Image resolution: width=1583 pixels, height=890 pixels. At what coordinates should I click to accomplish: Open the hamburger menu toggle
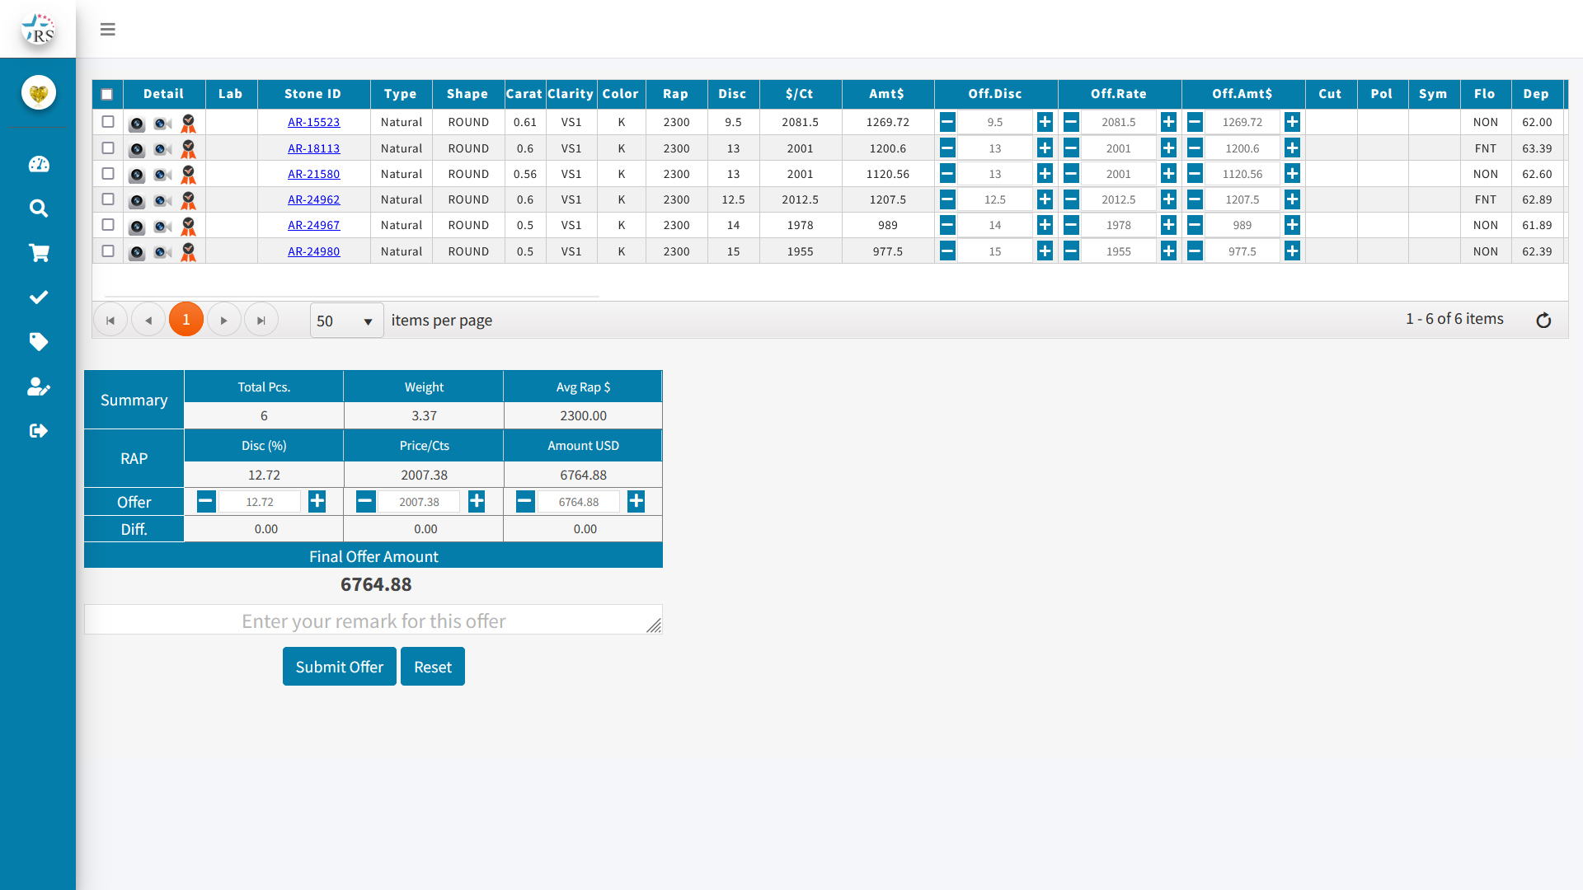point(108,30)
